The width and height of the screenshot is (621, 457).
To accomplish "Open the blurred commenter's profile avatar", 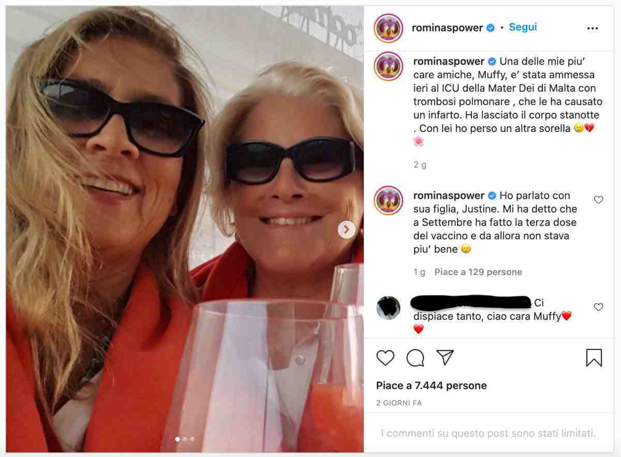I will 388,307.
